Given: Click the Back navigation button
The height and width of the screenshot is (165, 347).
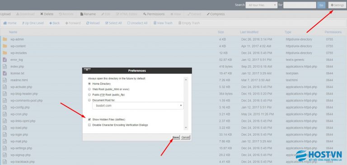Looking at the screenshot, I should pyautogui.click(x=54, y=23).
